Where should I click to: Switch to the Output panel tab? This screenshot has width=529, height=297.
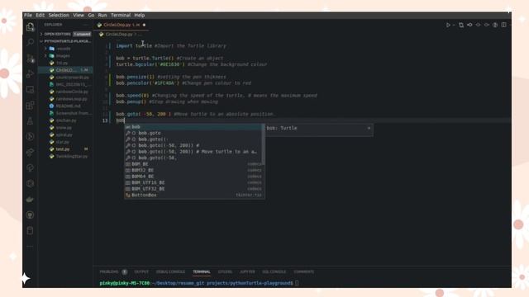coord(141,271)
